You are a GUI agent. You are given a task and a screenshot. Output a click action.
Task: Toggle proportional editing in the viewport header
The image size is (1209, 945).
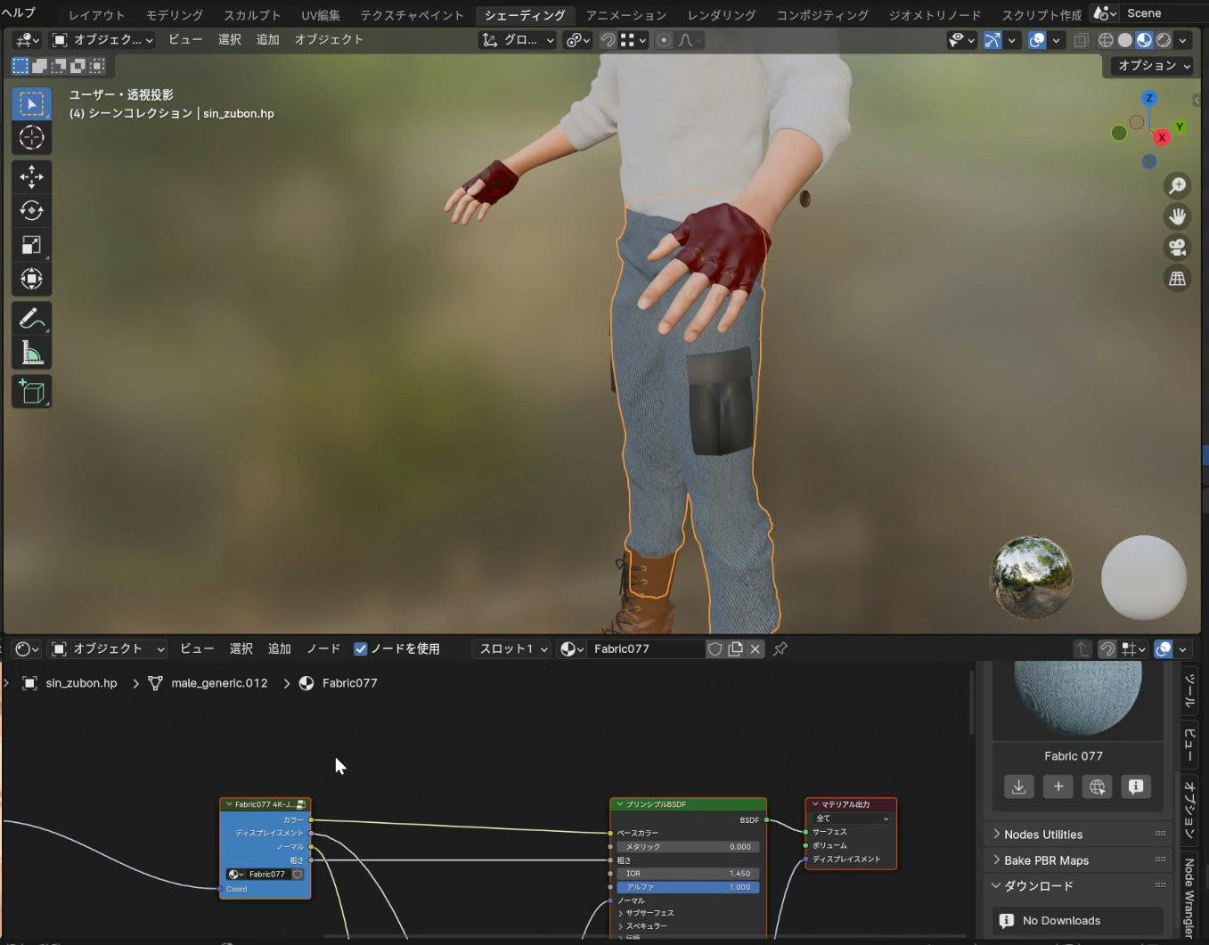click(664, 40)
